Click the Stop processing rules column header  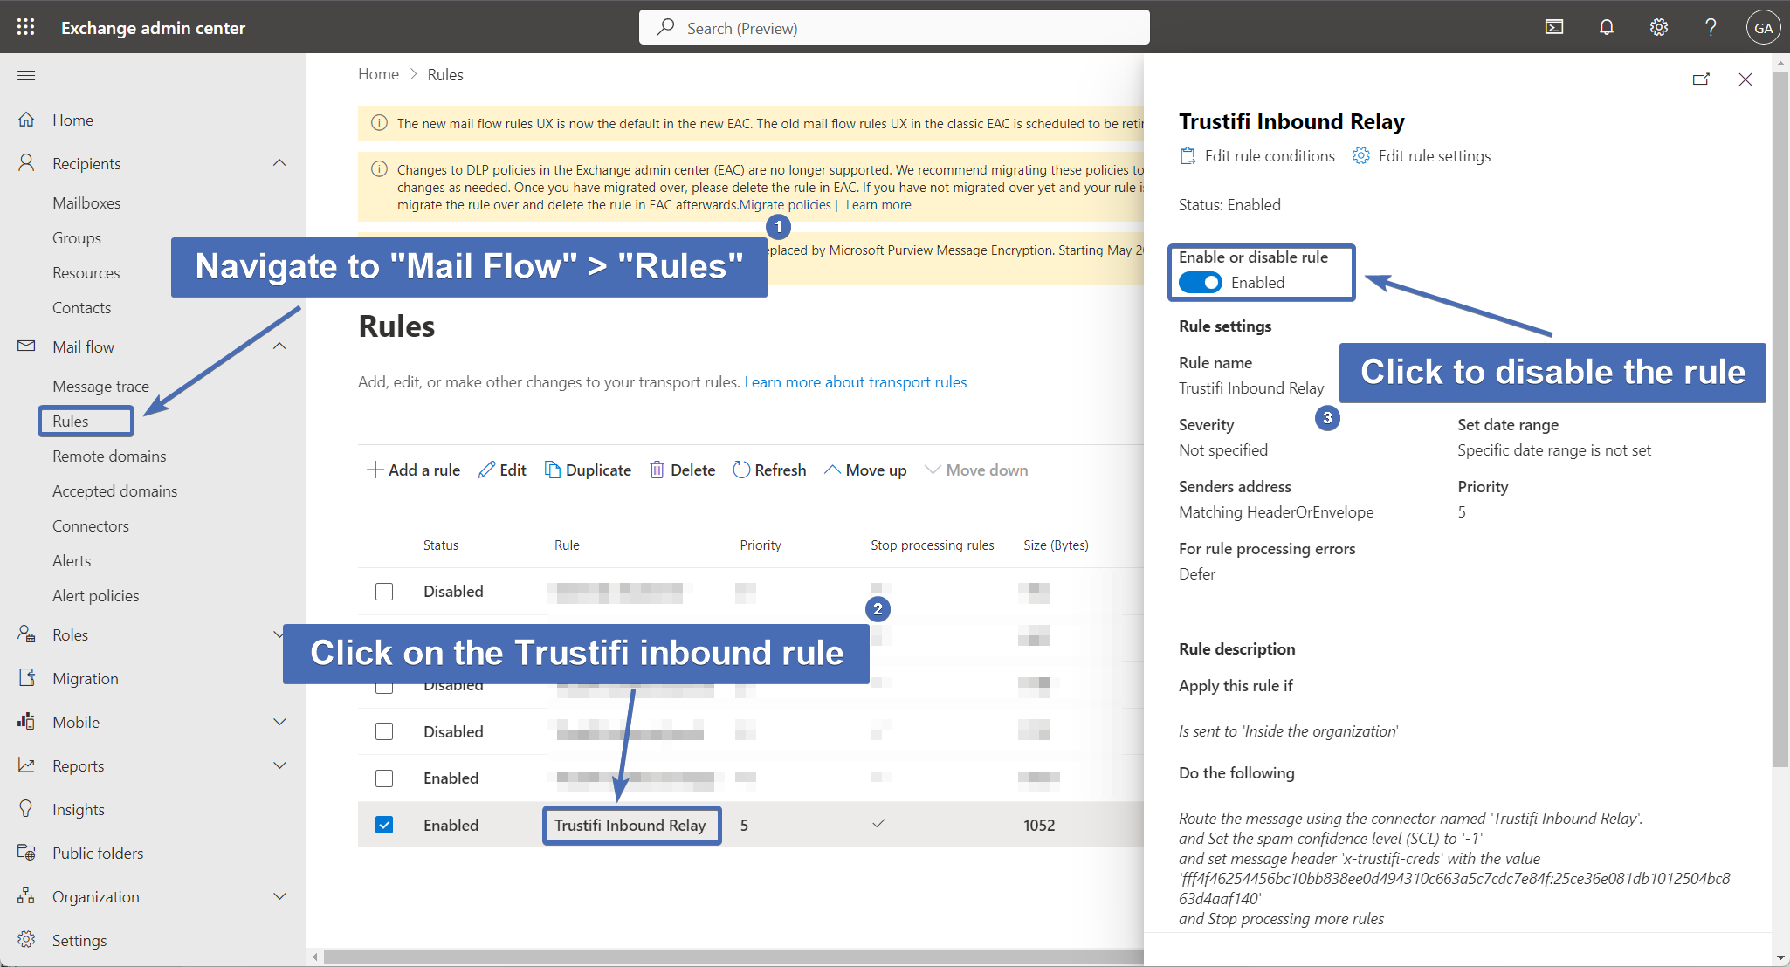pos(932,545)
